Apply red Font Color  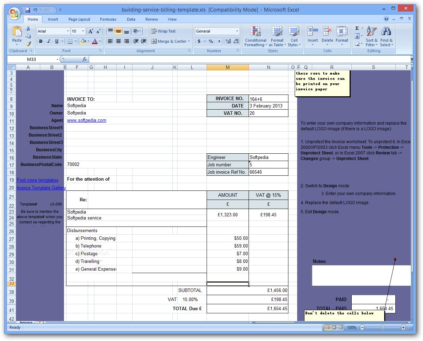95,41
